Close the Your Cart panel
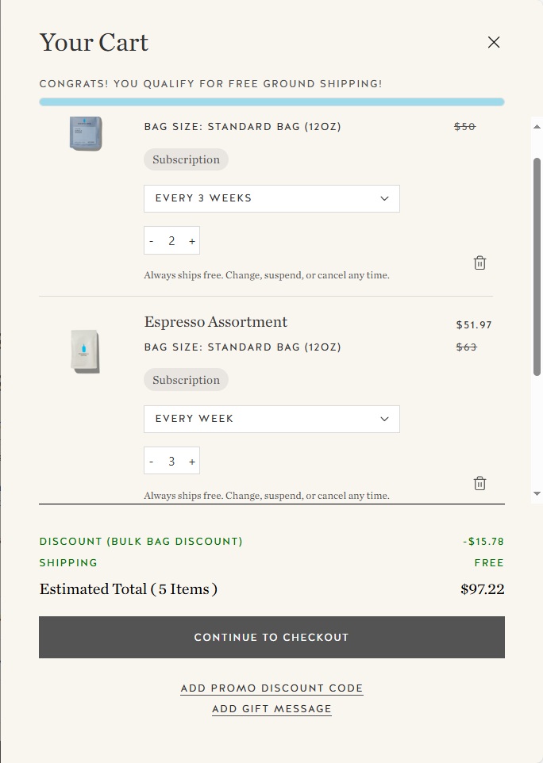This screenshot has width=543, height=763. click(494, 42)
